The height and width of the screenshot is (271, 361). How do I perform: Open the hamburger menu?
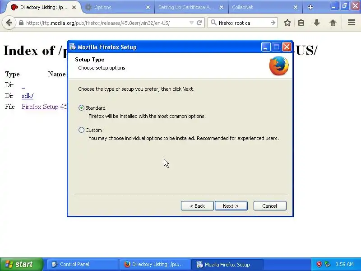352,23
